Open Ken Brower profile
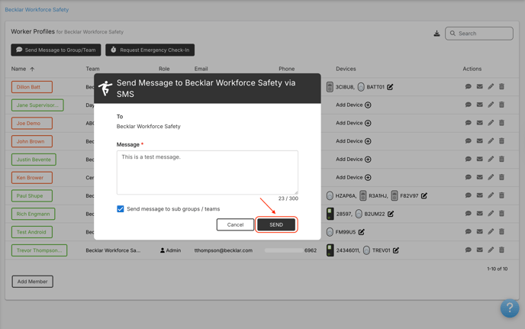This screenshot has width=525, height=329. [32, 177]
